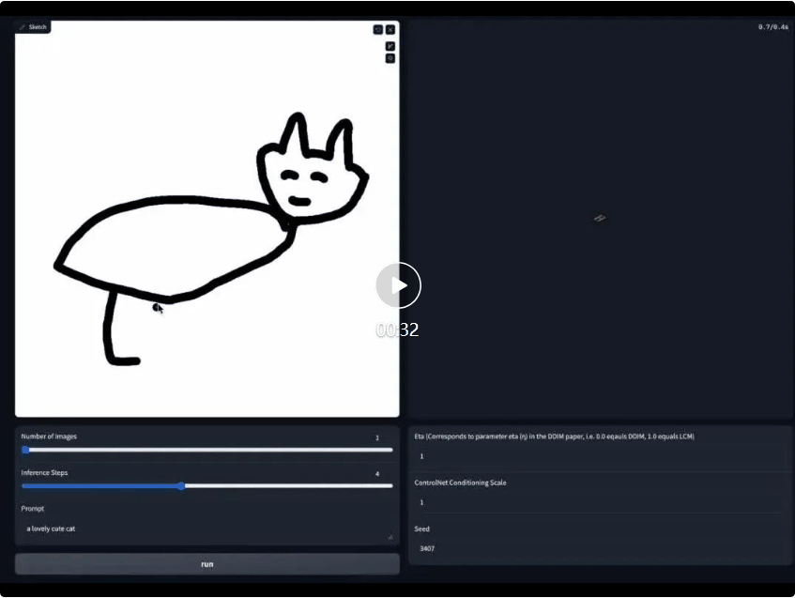Screen dimensions: 795x598
Task: Click the Seed input field
Action: click(599, 548)
